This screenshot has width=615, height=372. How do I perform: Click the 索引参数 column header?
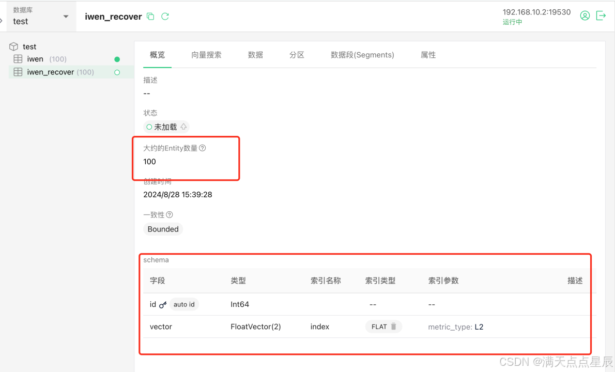point(443,281)
